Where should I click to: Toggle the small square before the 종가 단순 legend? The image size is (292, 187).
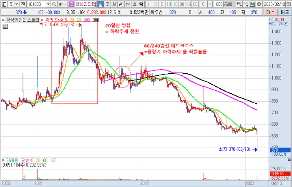[42, 20]
